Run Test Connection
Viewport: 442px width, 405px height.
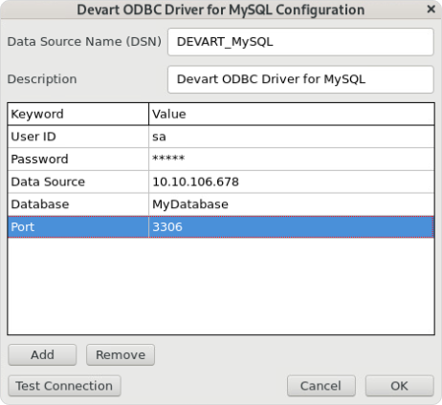coord(64,386)
